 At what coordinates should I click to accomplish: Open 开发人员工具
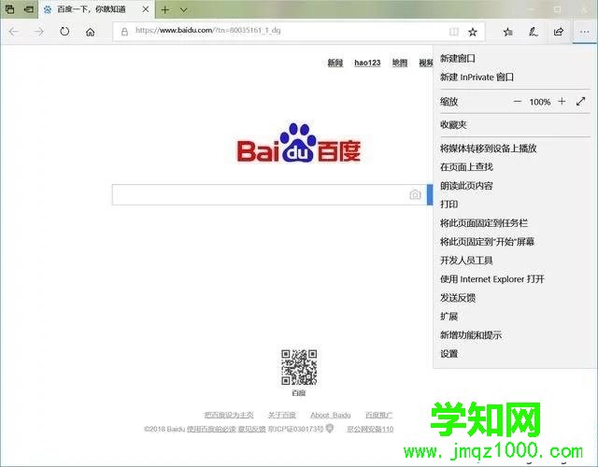[x=466, y=261]
